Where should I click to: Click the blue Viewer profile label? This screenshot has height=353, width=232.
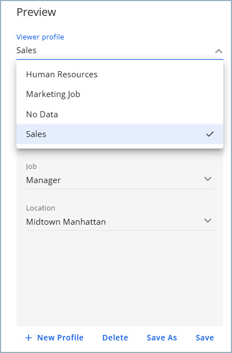[x=40, y=37]
